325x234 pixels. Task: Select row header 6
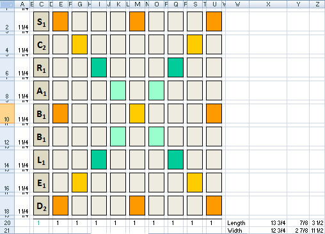point(7,67)
